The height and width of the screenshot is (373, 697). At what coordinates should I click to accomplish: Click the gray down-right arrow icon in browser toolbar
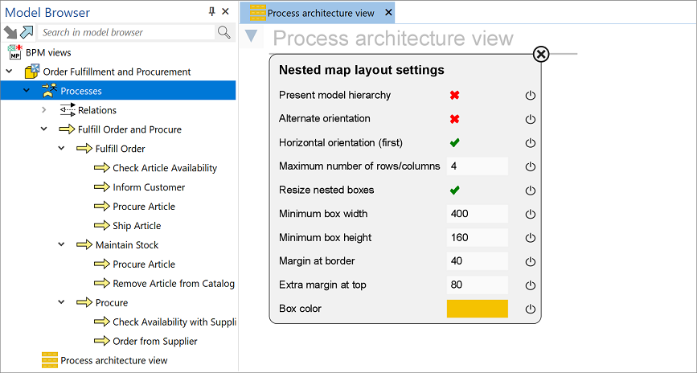tap(10, 32)
